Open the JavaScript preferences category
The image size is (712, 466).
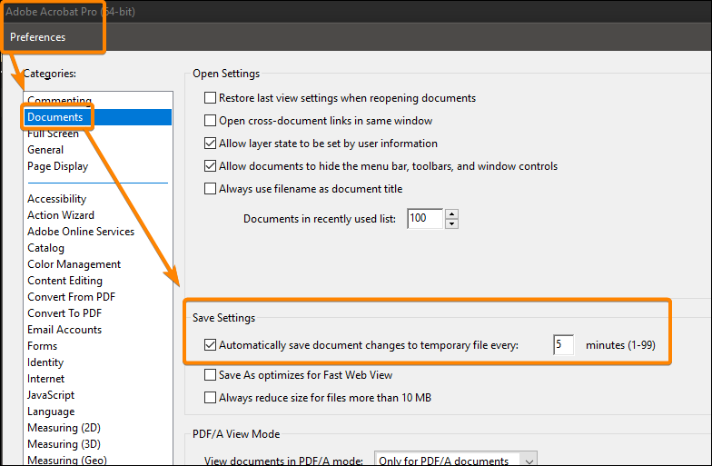51,395
